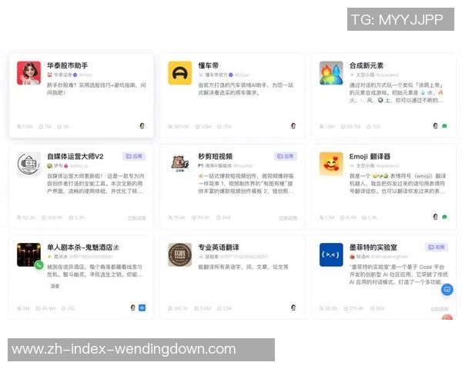
Task: Click author 华泰证券 under 华泰股市助手
Action: tap(62, 75)
